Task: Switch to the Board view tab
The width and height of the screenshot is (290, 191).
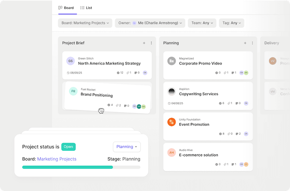Action: [66, 8]
